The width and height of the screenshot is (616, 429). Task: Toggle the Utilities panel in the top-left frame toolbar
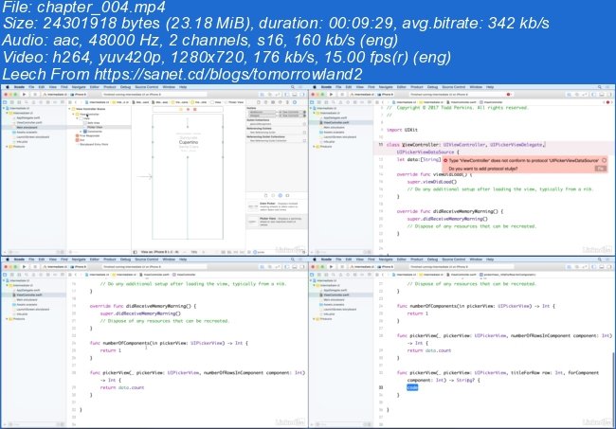pyautogui.click(x=301, y=95)
